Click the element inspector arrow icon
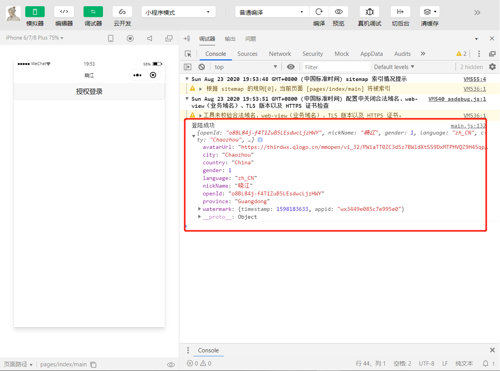This screenshot has height=371, width=500. coord(188,54)
